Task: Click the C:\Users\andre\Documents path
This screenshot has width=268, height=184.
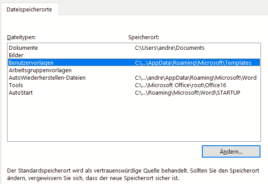Action: pyautogui.click(x=170, y=48)
